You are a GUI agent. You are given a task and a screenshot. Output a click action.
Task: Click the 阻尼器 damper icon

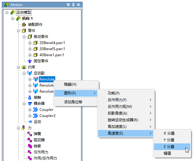point(30,140)
